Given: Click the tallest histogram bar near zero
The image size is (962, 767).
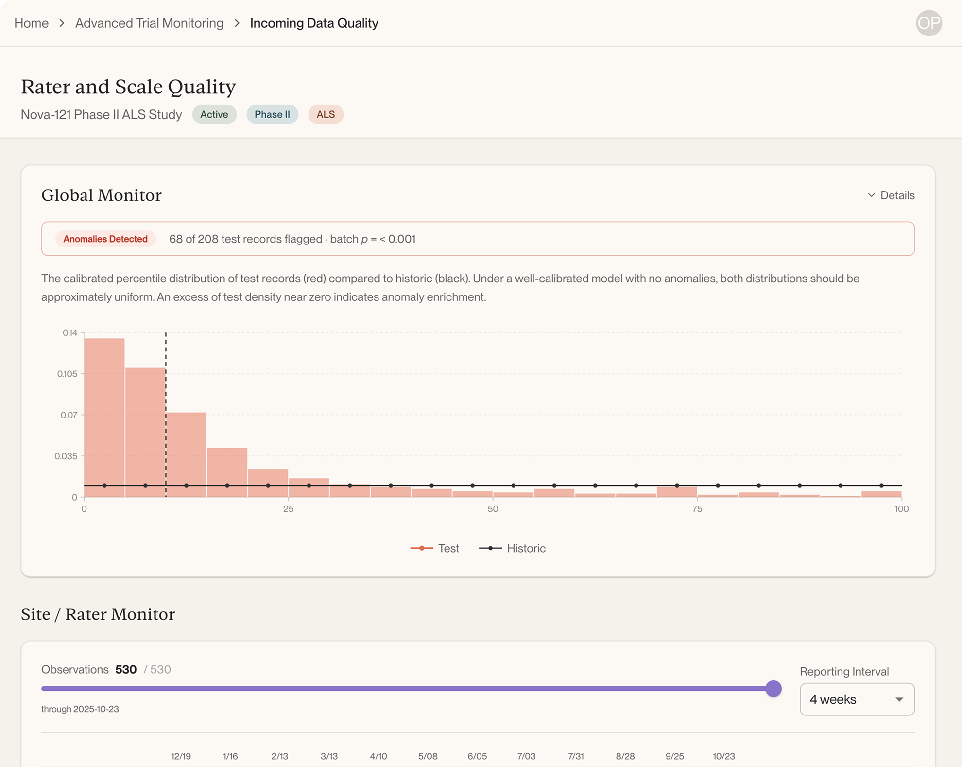Looking at the screenshot, I should tap(104, 418).
